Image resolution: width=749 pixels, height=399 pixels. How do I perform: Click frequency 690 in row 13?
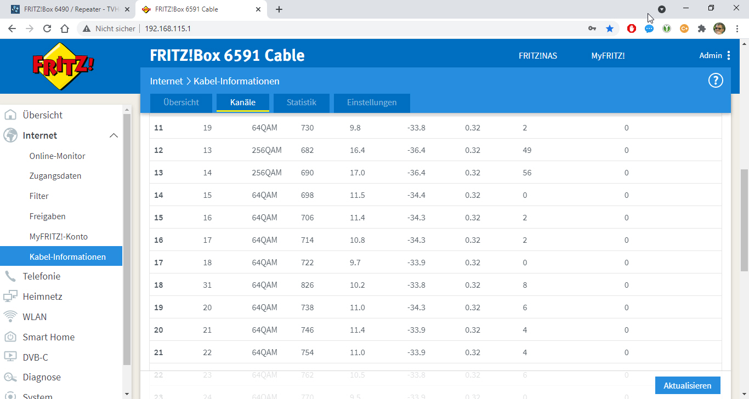(308, 173)
